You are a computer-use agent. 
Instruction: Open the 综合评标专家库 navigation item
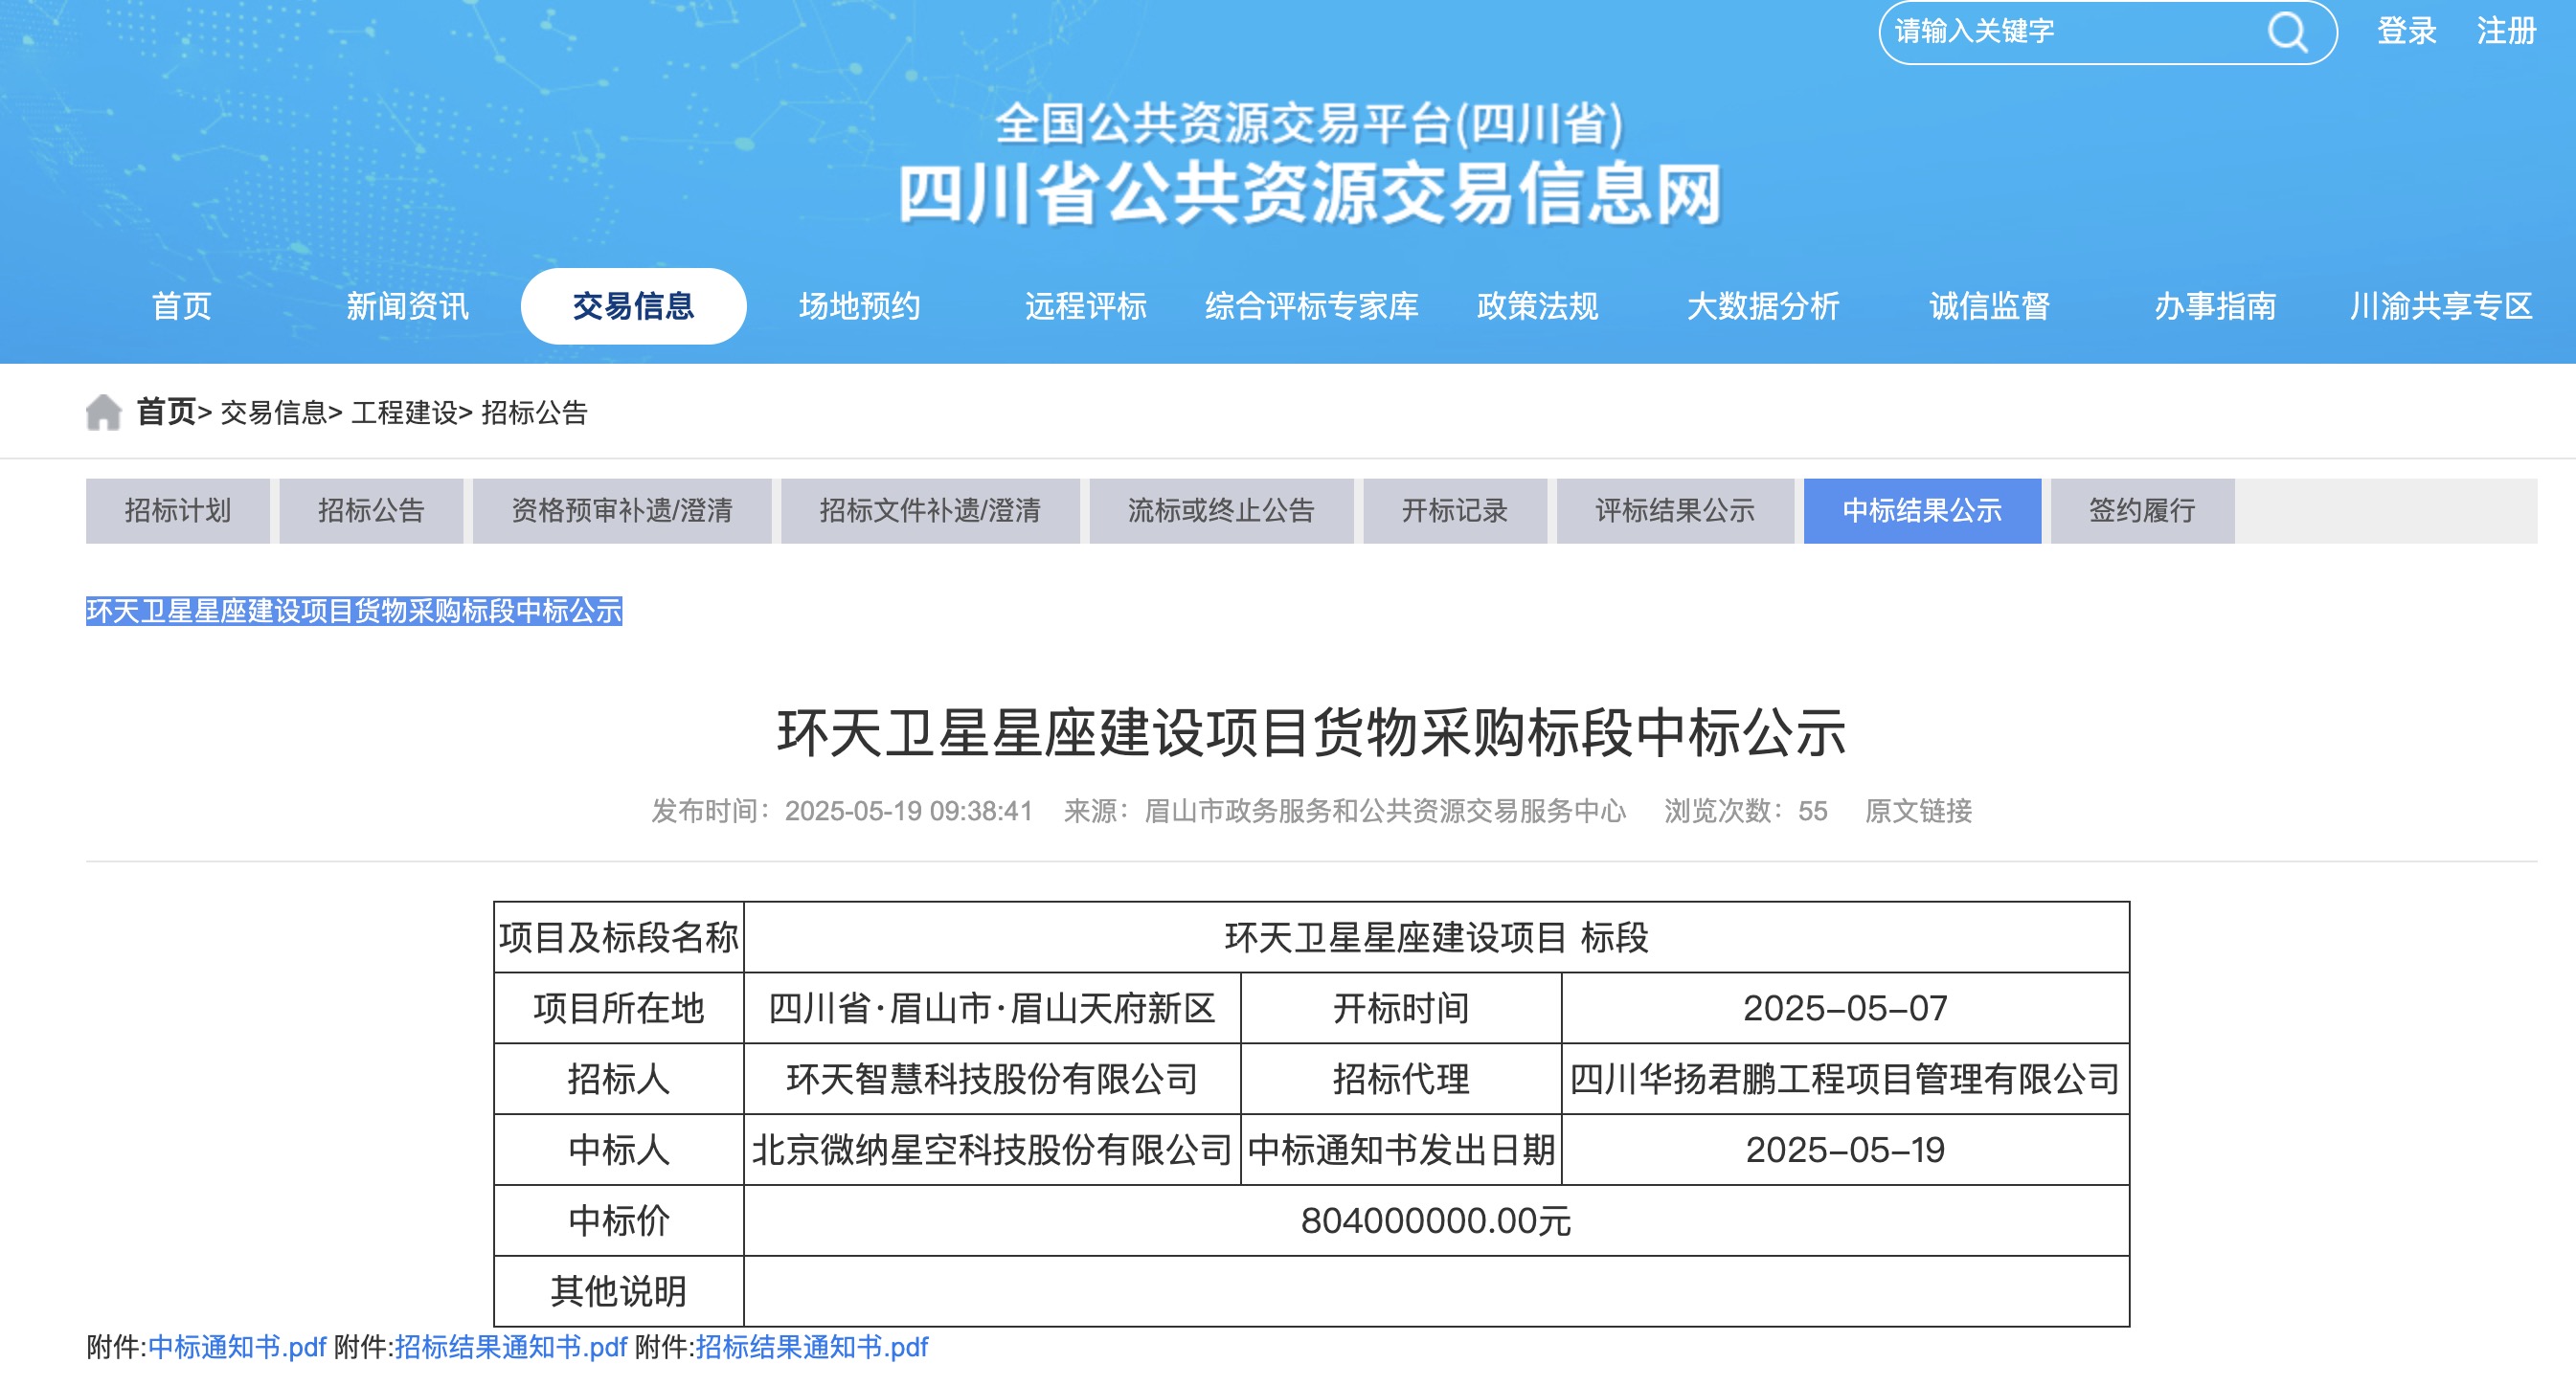click(x=1311, y=305)
